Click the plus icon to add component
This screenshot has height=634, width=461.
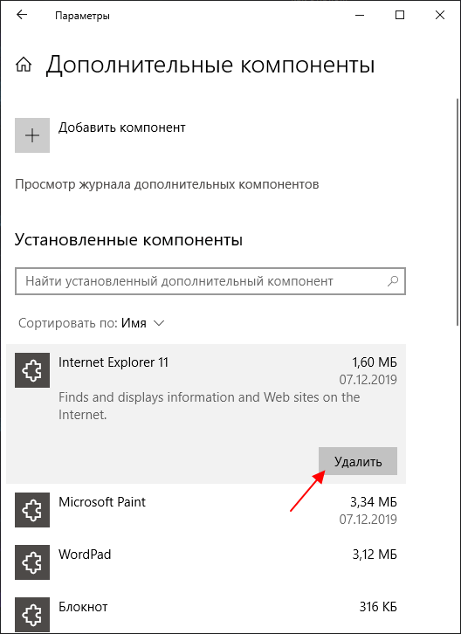tap(32, 135)
